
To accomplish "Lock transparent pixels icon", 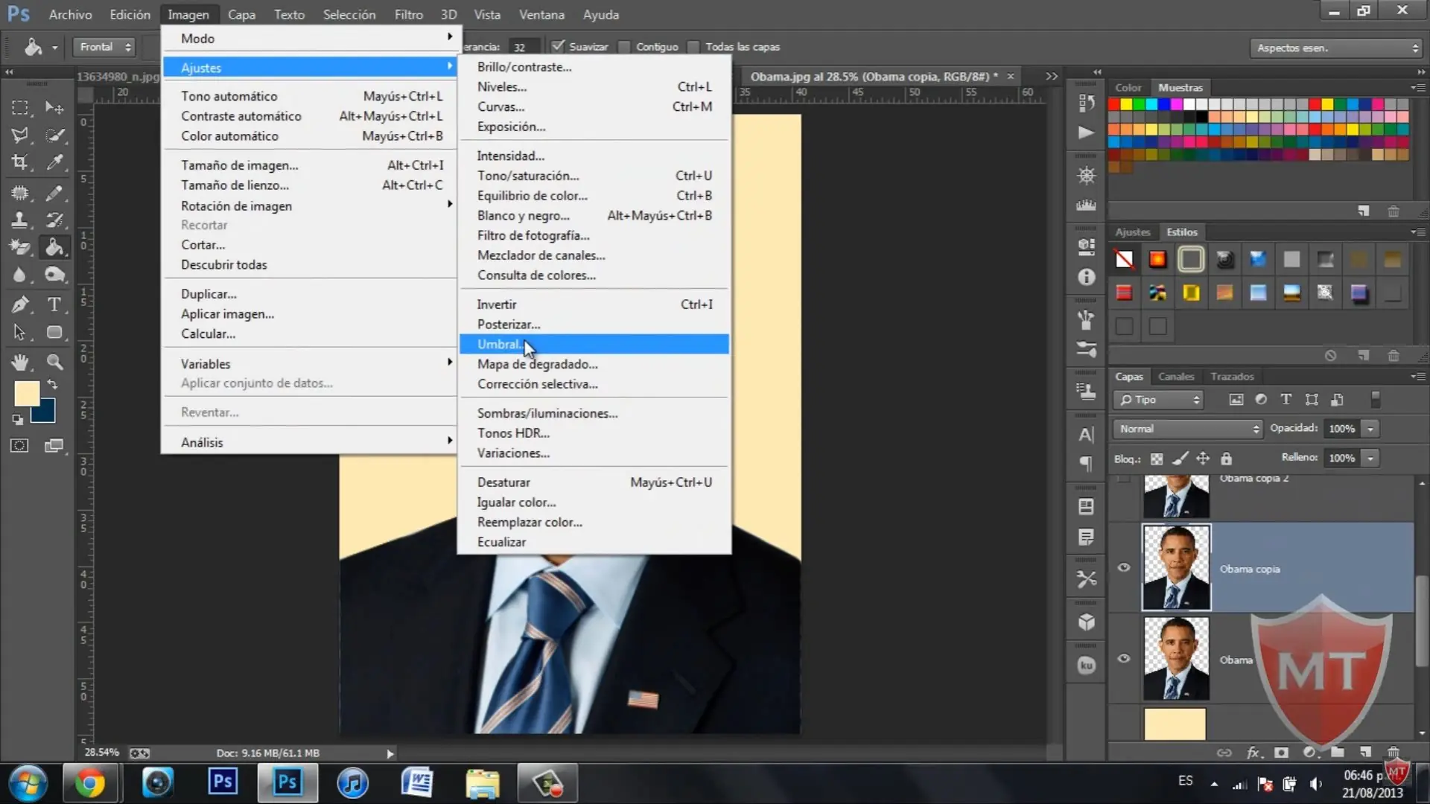I will pyautogui.click(x=1157, y=459).
